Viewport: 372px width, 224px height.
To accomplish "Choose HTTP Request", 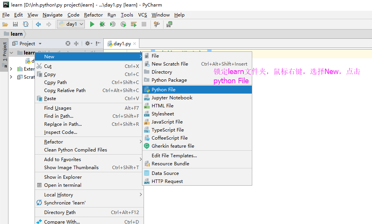I will click(x=197, y=181).
